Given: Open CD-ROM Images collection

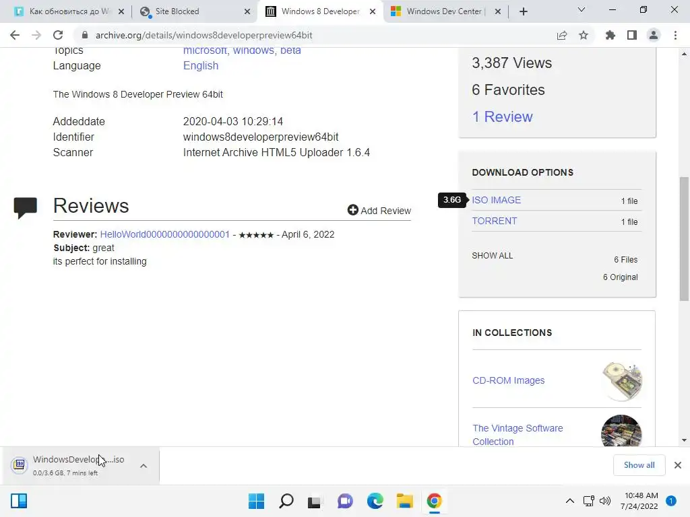Looking at the screenshot, I should [508, 380].
